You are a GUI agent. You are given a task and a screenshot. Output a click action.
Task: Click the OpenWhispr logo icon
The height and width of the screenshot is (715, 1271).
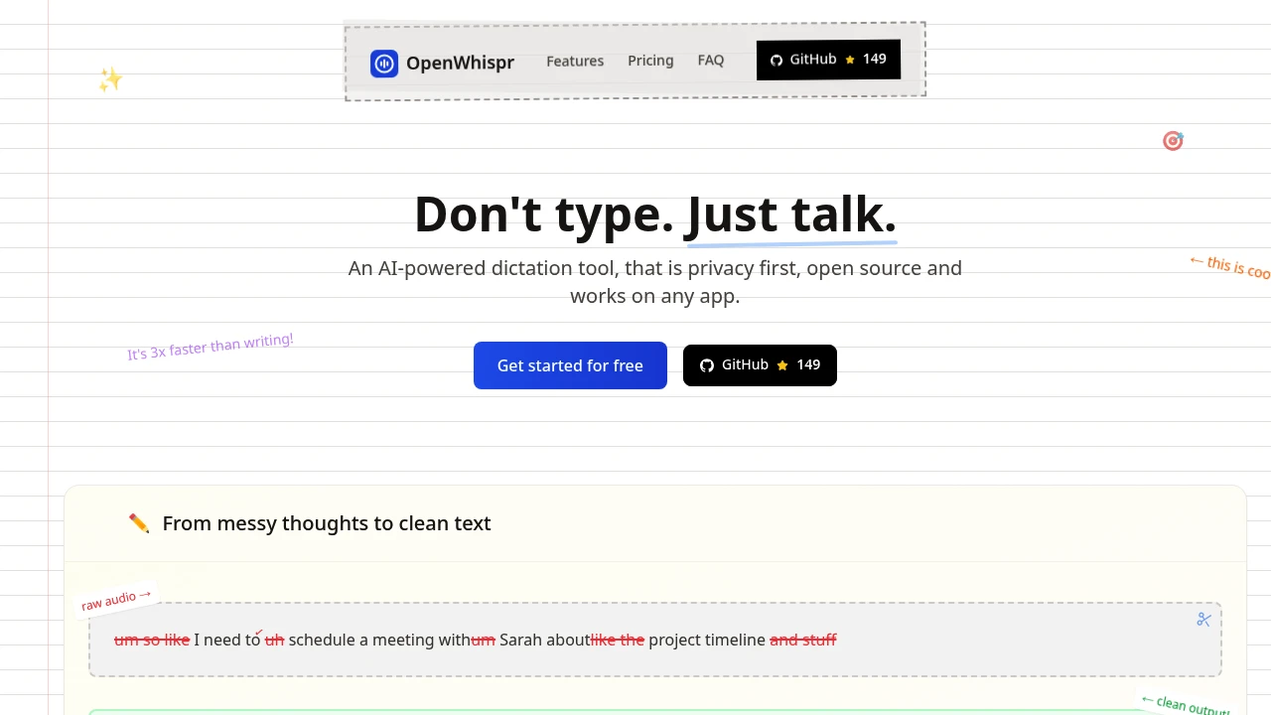[384, 64]
